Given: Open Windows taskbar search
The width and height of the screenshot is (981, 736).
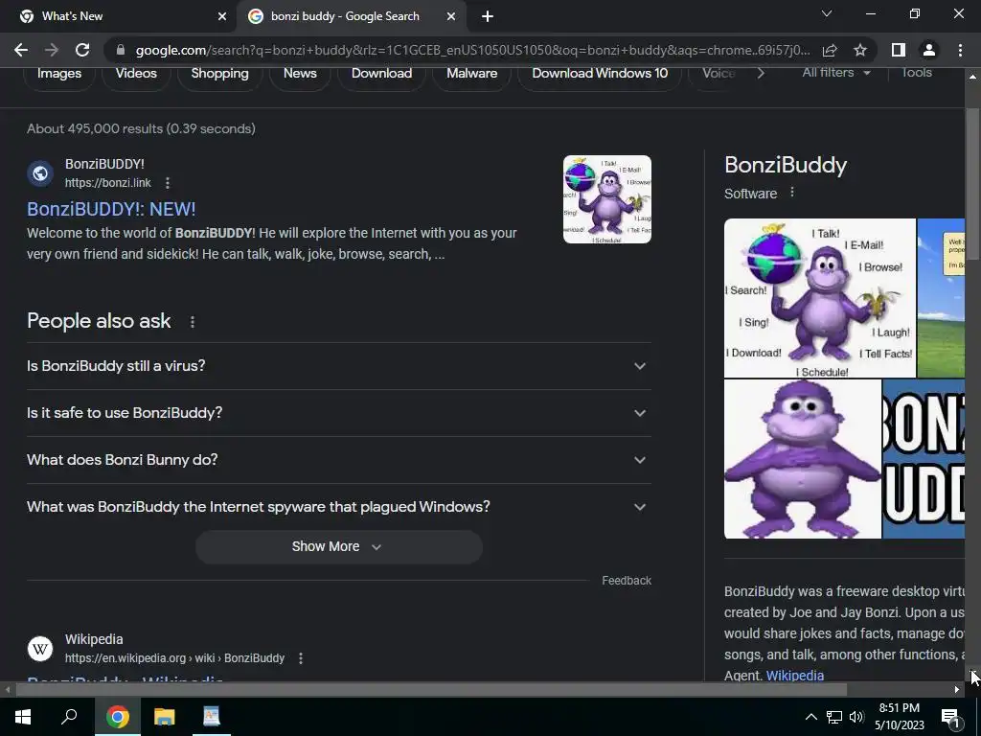Looking at the screenshot, I should (69, 717).
